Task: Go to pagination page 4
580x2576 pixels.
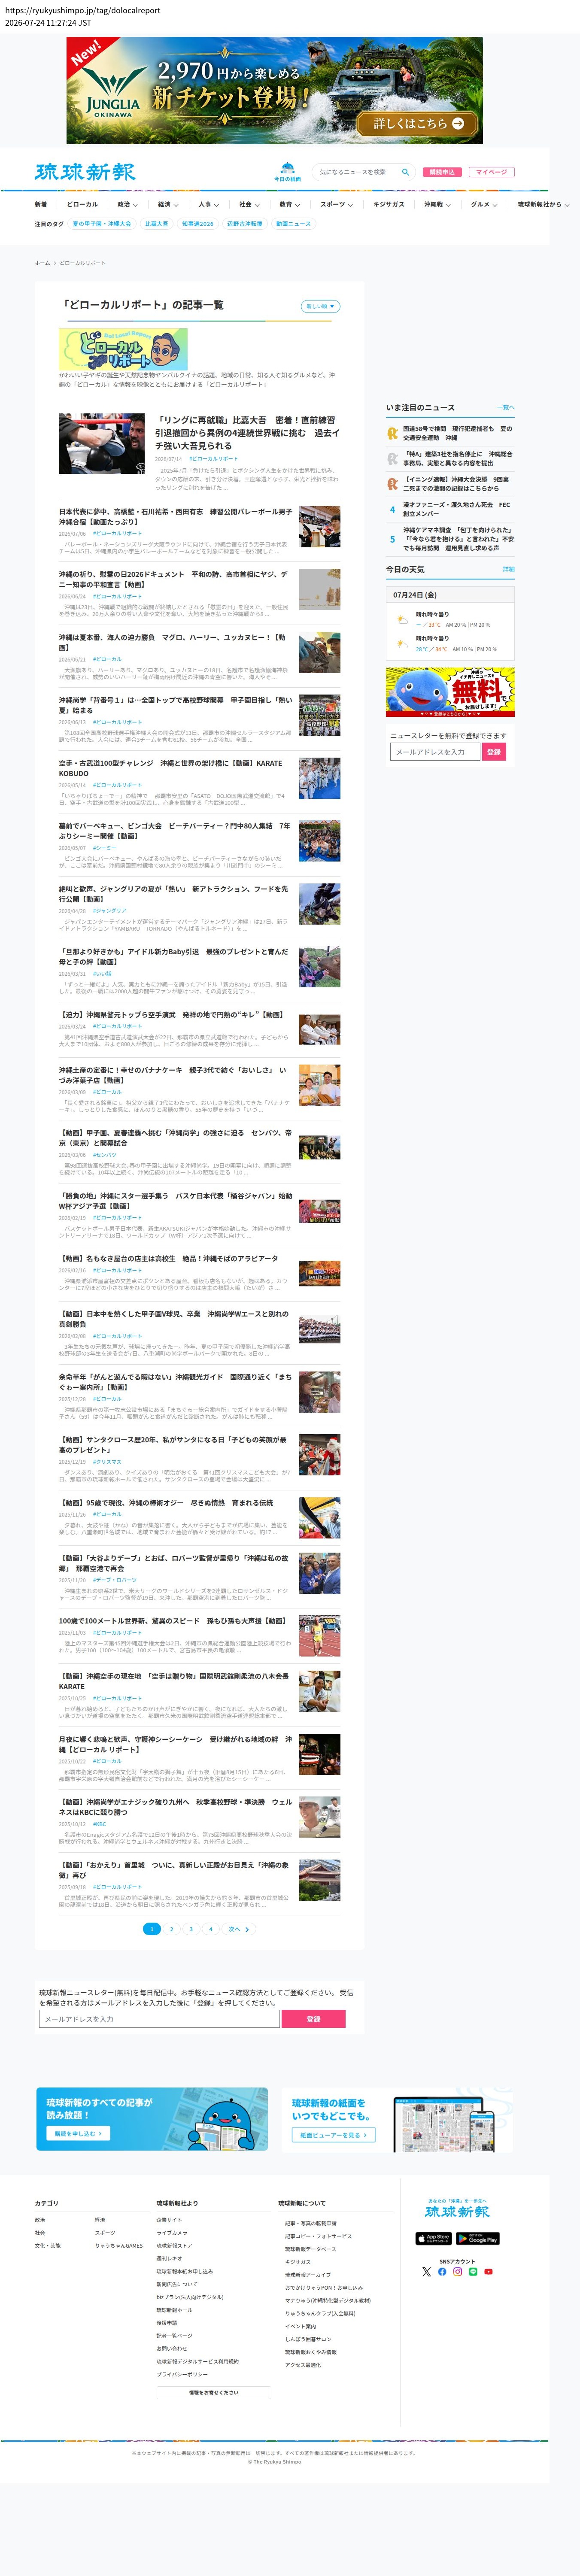Action: [x=210, y=1929]
